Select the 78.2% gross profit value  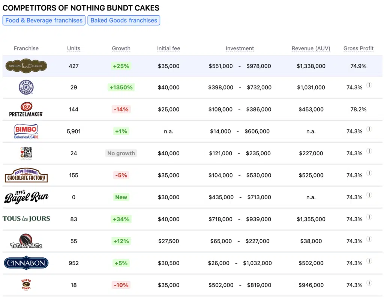pyautogui.click(x=358, y=109)
